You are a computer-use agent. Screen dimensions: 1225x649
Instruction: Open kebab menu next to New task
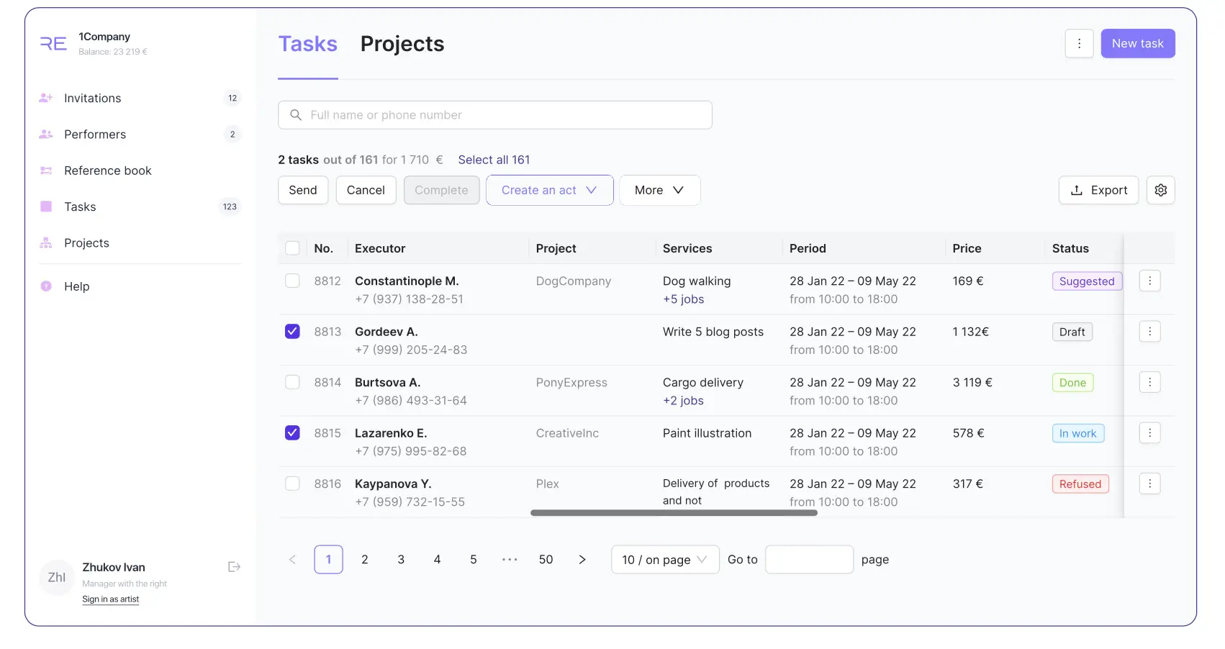tap(1079, 43)
